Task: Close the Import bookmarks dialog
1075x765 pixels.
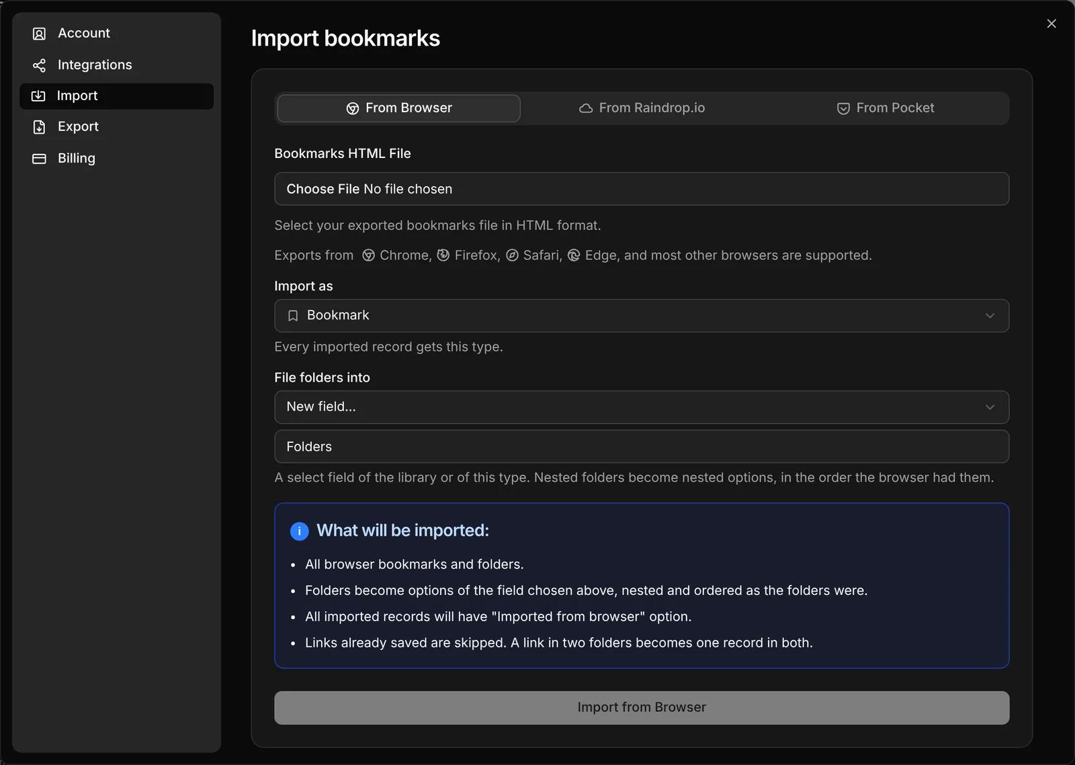Action: (1051, 24)
